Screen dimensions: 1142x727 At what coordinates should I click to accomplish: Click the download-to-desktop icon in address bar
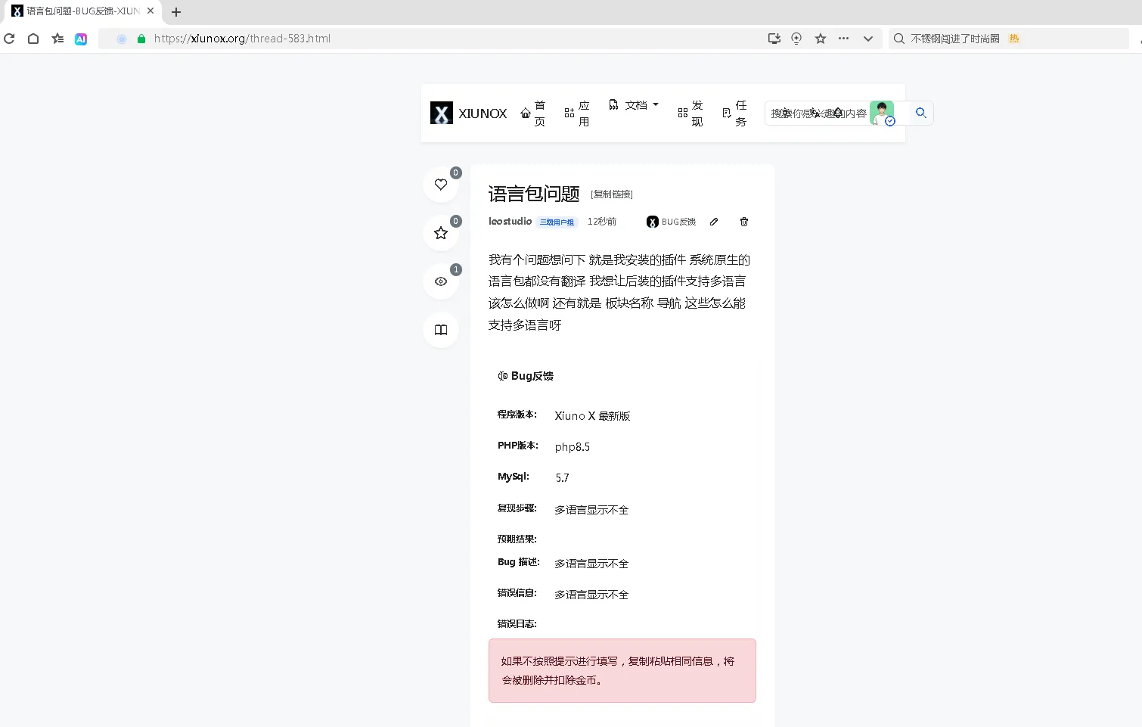coord(774,39)
